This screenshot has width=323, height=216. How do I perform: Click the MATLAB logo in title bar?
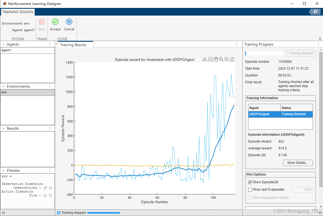pyautogui.click(x=5, y=4)
